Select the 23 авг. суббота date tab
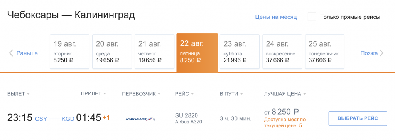Screen dimensions: 395x140 (240, 52)
